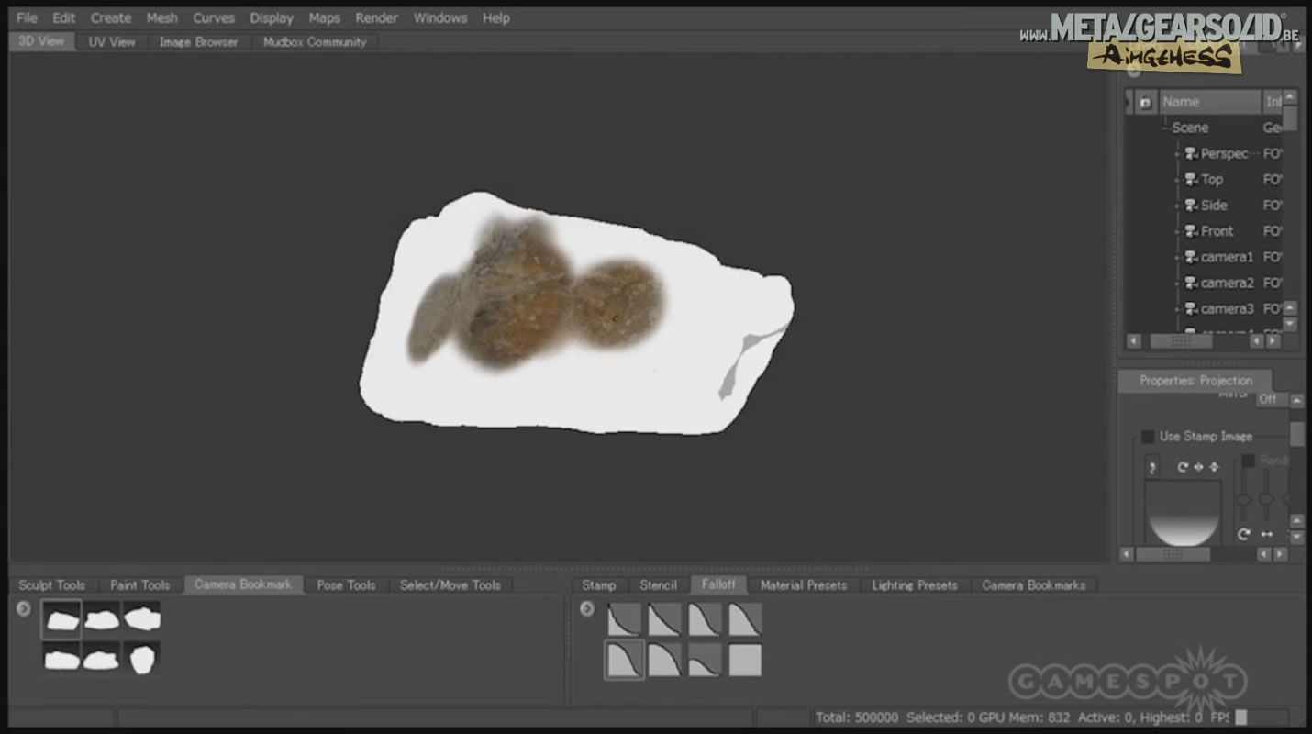Select the Properties: Projection tab

pos(1195,381)
